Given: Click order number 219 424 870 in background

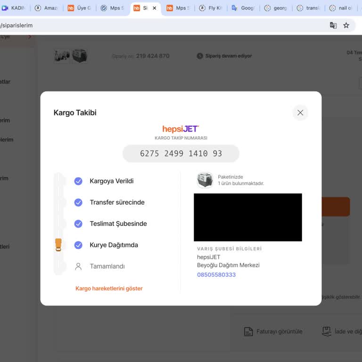Looking at the screenshot, I should 153,56.
